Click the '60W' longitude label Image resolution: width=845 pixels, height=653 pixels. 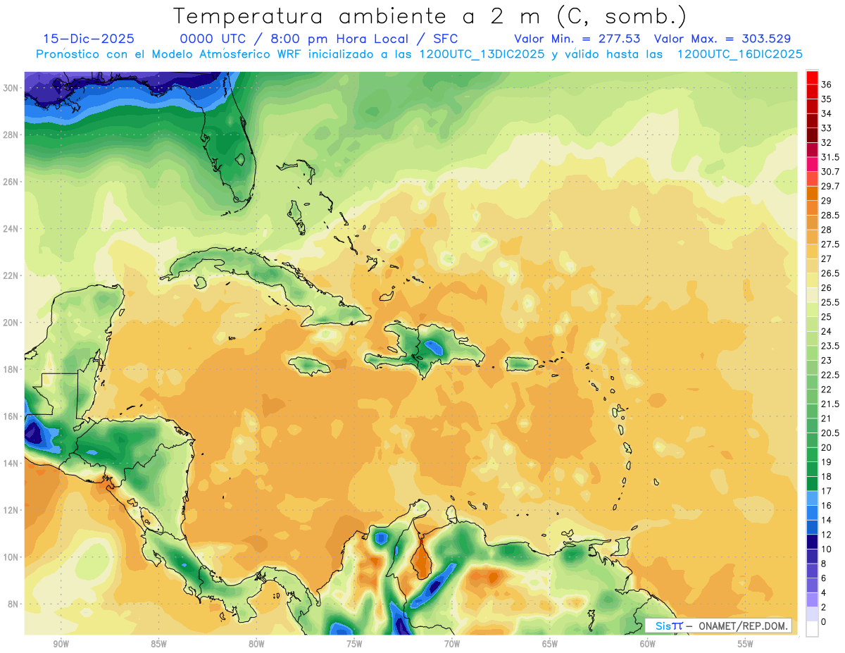point(648,644)
